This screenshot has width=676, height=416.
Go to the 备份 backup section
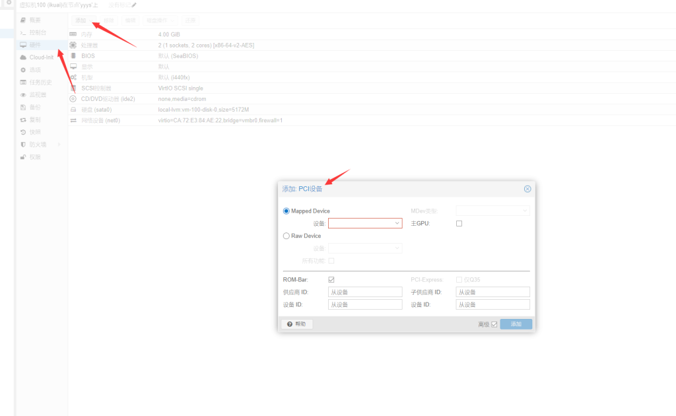point(34,107)
